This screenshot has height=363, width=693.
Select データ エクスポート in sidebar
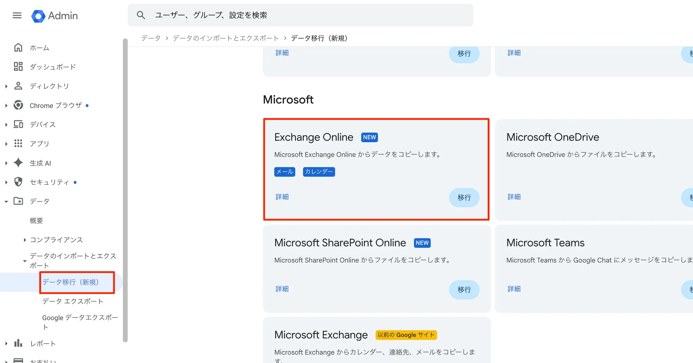point(73,301)
